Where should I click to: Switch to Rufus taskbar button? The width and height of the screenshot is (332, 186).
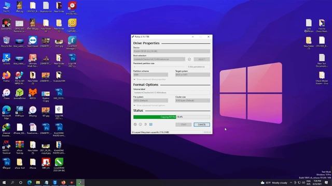80,182
